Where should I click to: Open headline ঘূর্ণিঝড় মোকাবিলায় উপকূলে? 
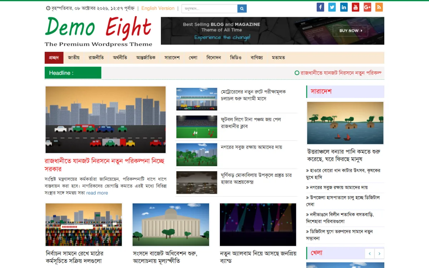pos(256,179)
